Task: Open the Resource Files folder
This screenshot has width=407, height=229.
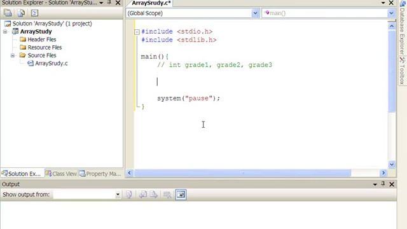Action: pos(45,48)
